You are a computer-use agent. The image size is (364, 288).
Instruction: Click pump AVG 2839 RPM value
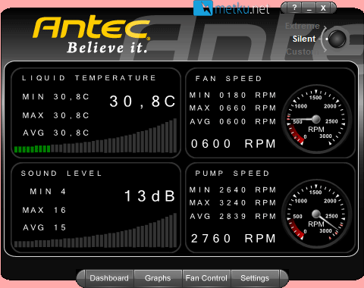tap(233, 217)
